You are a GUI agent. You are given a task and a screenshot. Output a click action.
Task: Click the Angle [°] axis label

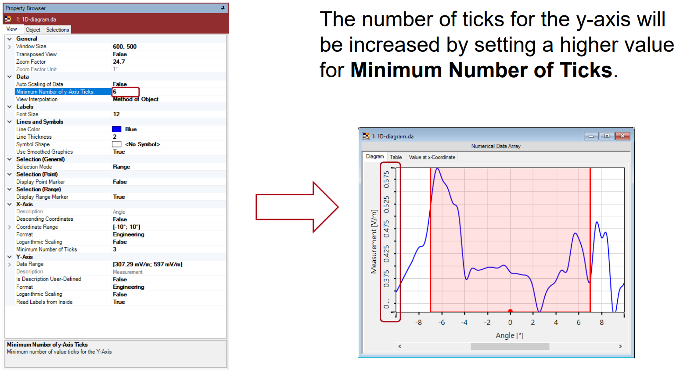tap(509, 335)
